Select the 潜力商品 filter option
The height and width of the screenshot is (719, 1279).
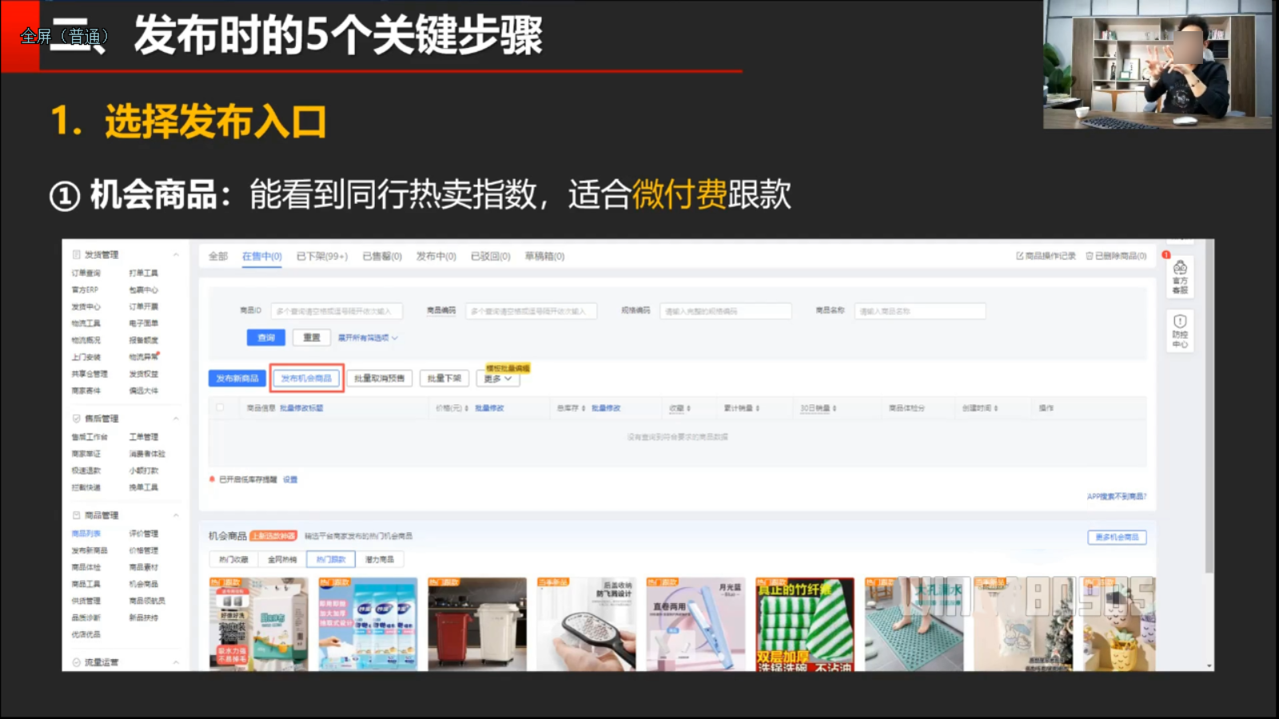coord(380,559)
